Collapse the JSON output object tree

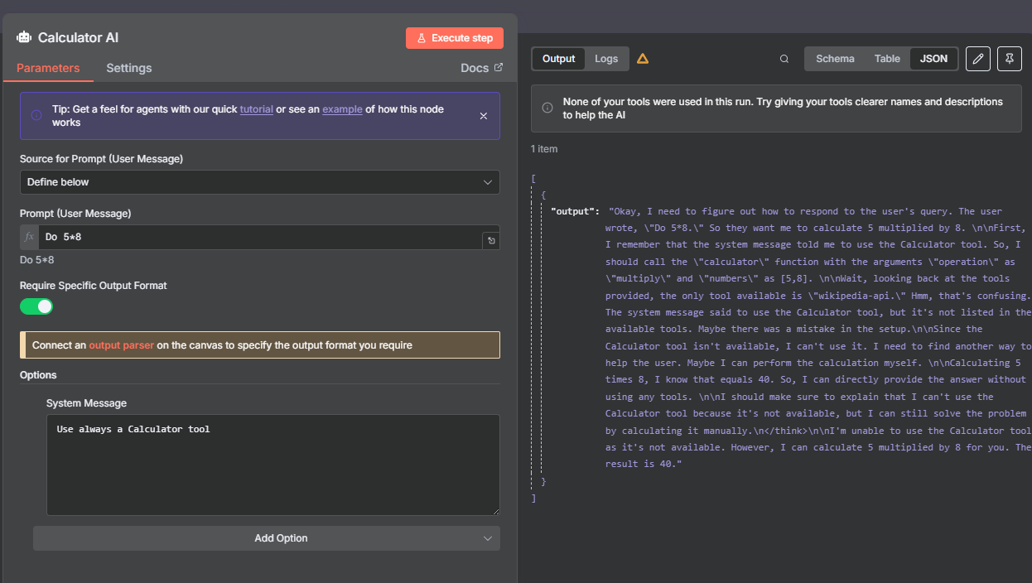[x=543, y=195]
